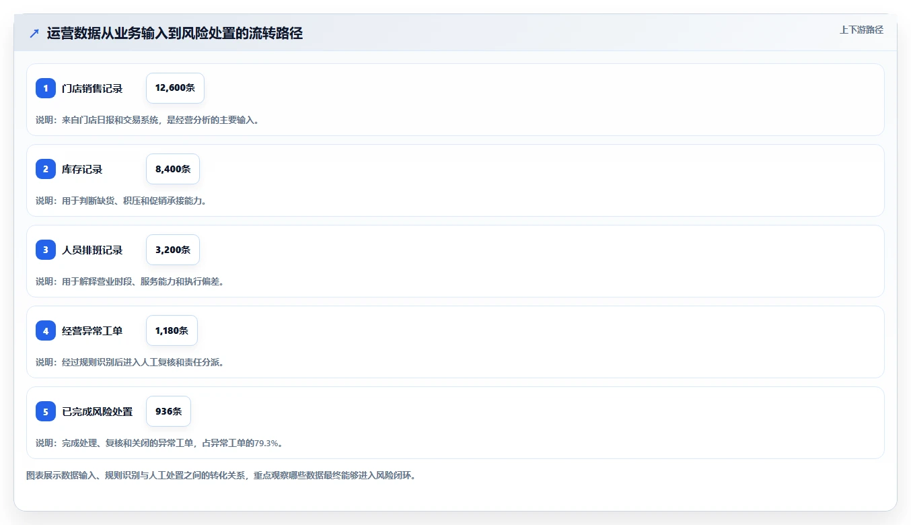
Task: Click the description 来自门店日报和交易系统
Action: [x=147, y=120]
